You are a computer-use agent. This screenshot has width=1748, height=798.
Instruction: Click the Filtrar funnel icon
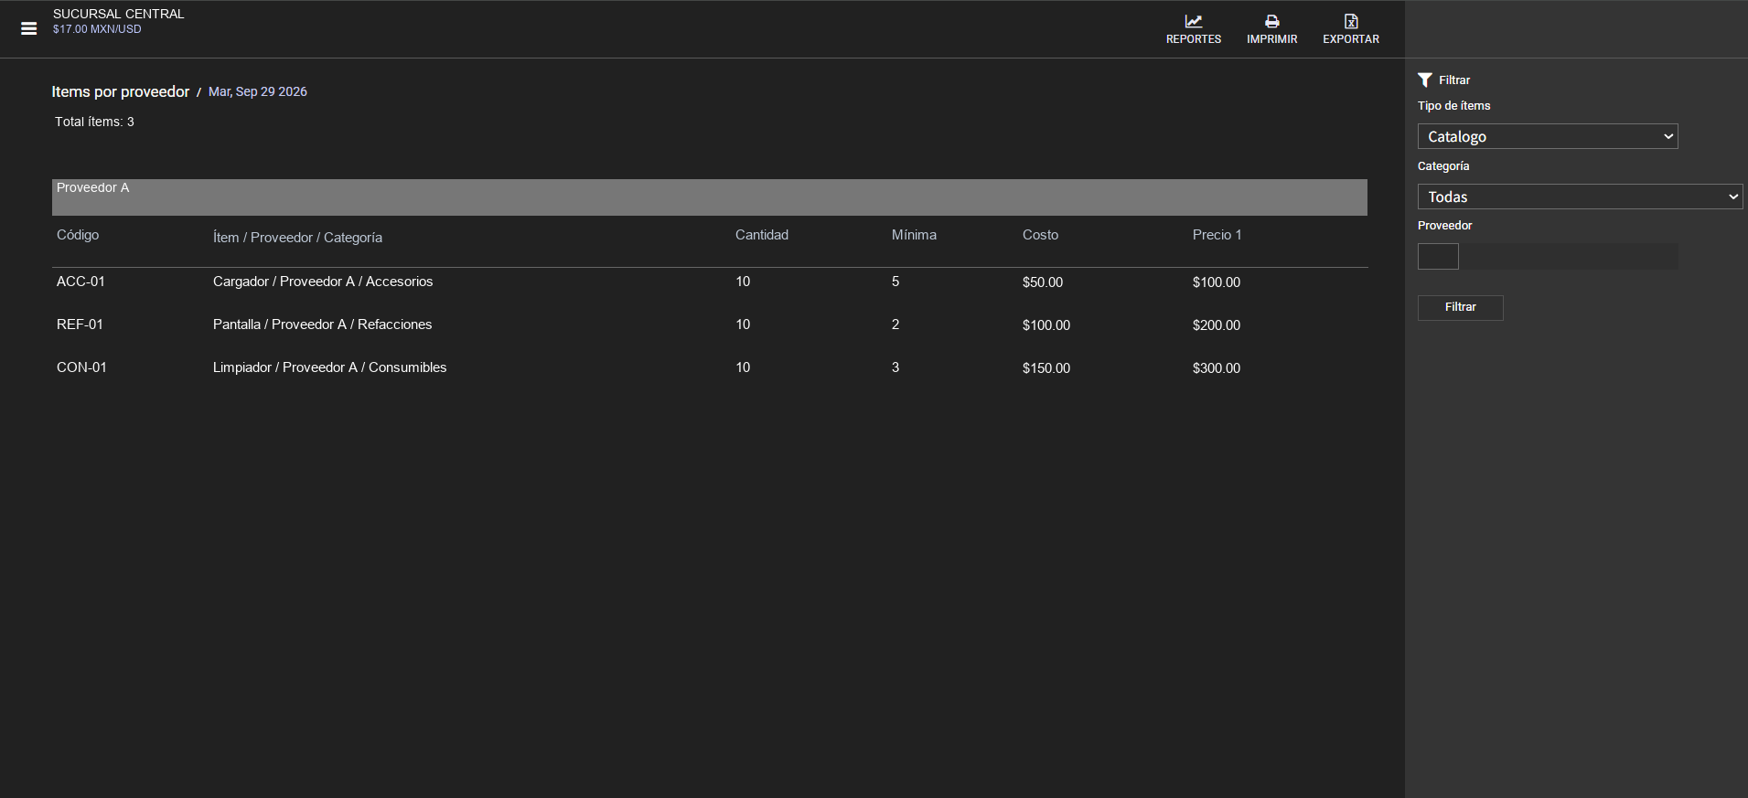(1424, 80)
